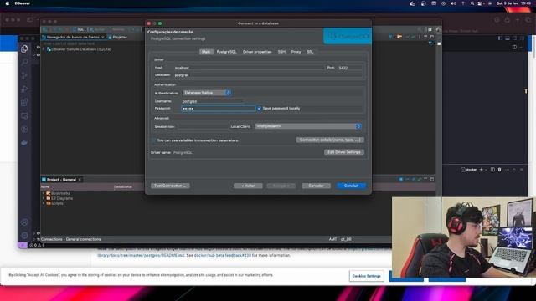Click the Host field containing localhost
Viewport: 536px width, 301px height.
[249, 68]
